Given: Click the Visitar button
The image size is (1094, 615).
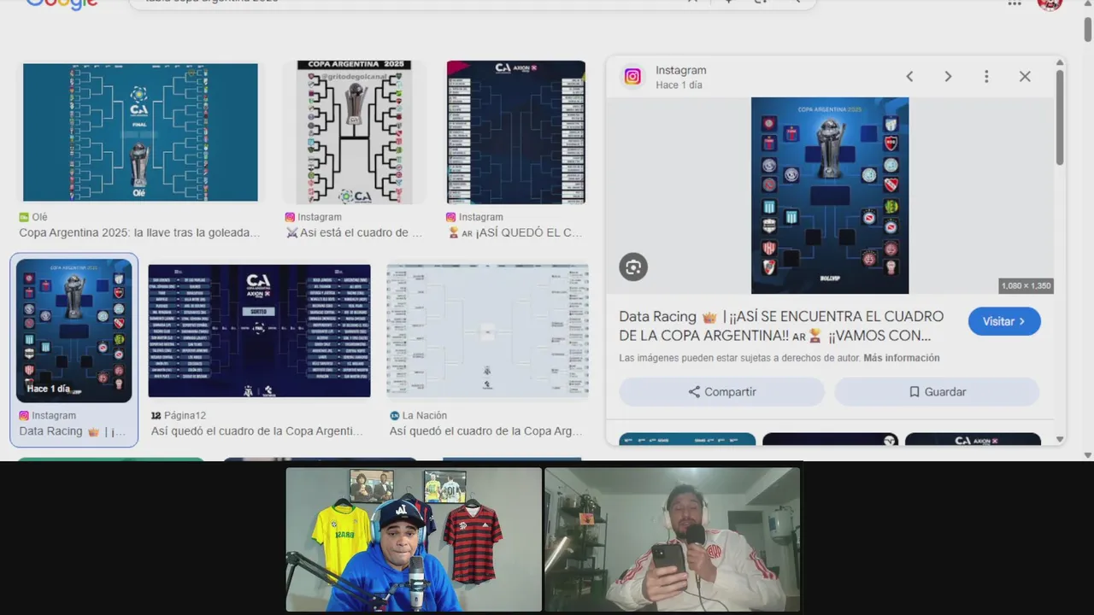Looking at the screenshot, I should (x=1004, y=321).
